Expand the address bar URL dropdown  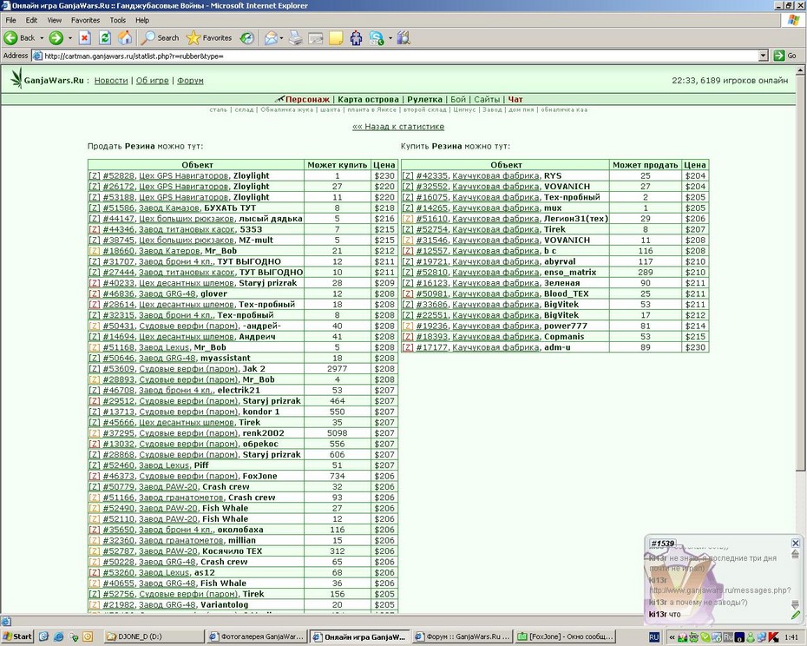point(764,56)
